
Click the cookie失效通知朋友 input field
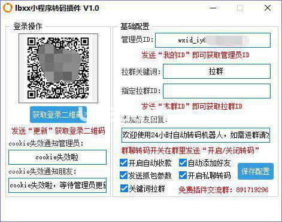(x=57, y=185)
